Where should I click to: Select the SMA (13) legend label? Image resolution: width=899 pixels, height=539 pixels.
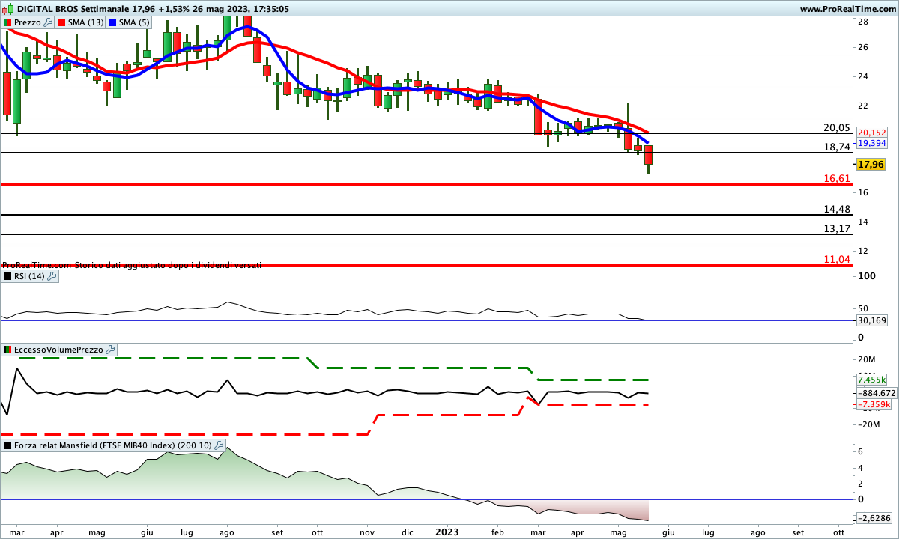86,22
